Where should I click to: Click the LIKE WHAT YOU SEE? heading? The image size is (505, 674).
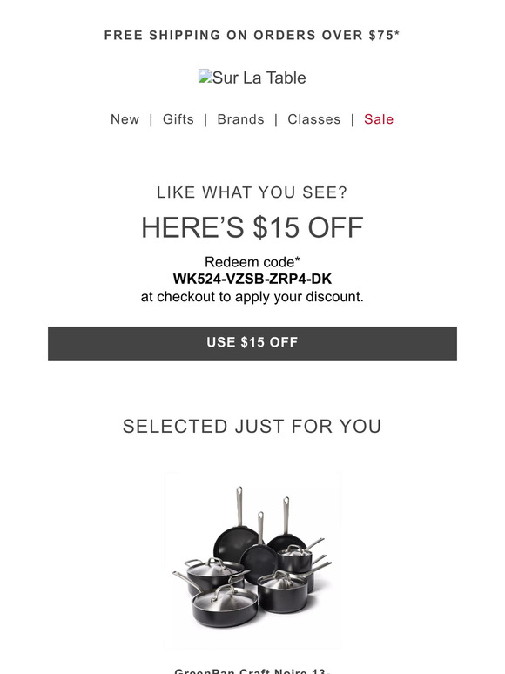coord(252,192)
